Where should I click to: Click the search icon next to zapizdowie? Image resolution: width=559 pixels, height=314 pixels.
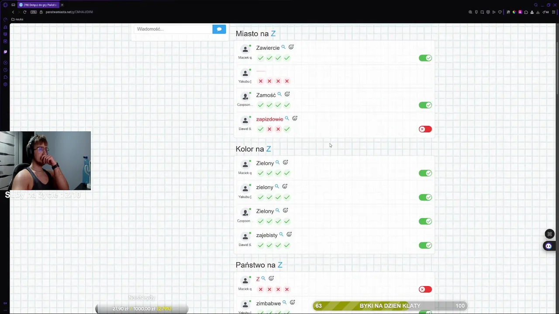pos(287,119)
